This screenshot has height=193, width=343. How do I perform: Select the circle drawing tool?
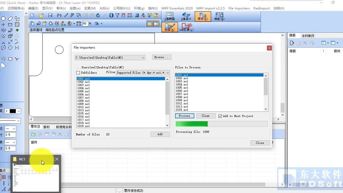click(3, 18)
